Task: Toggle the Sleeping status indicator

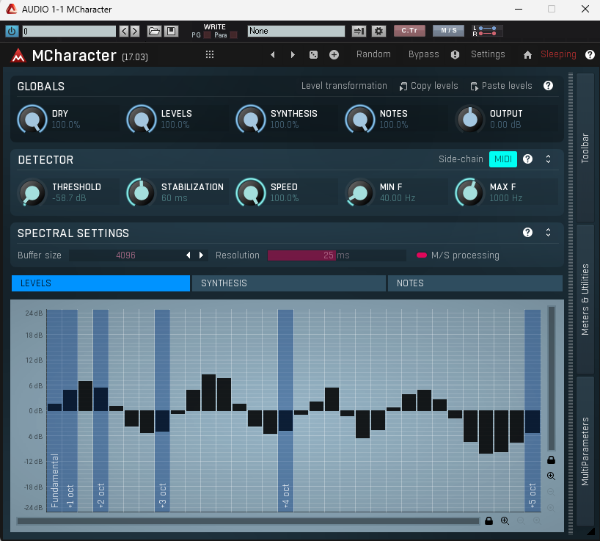Action: coord(558,54)
